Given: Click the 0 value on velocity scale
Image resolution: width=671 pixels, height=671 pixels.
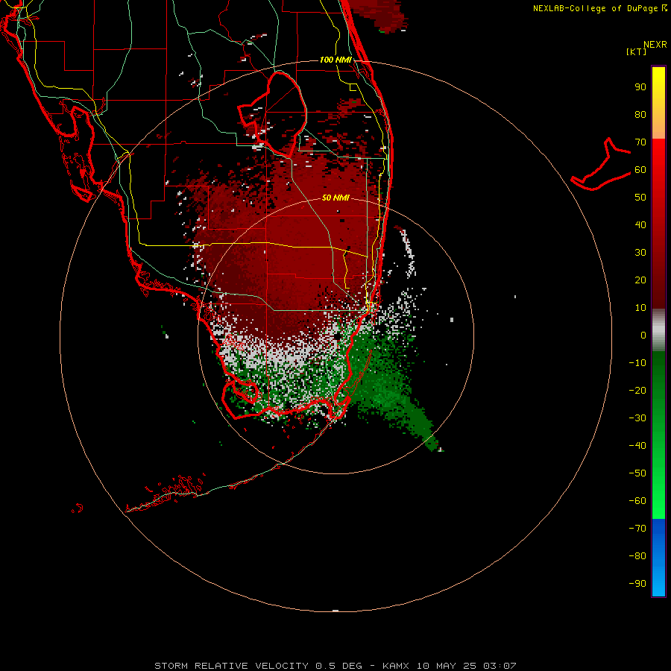Looking at the screenshot, I should point(643,335).
